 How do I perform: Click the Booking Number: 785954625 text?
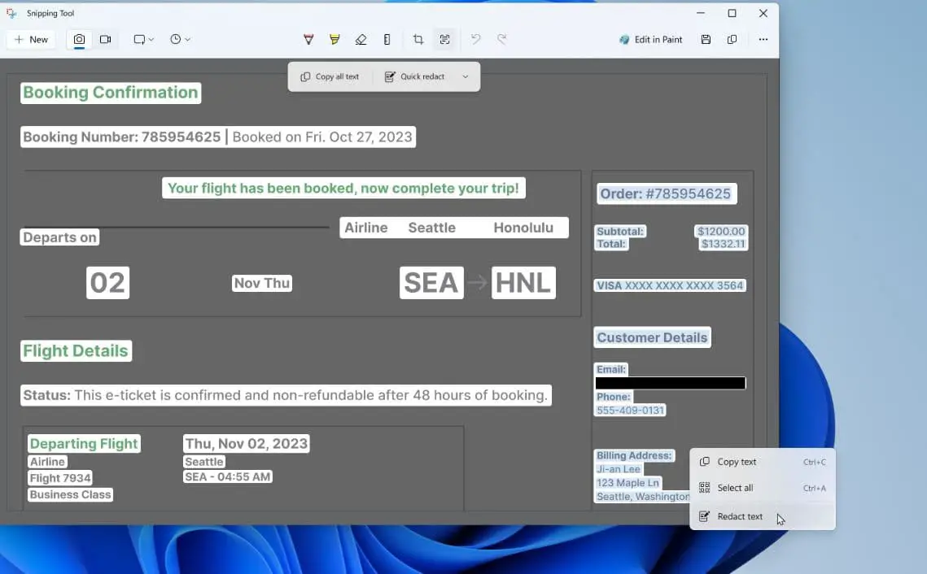pyautogui.click(x=122, y=137)
